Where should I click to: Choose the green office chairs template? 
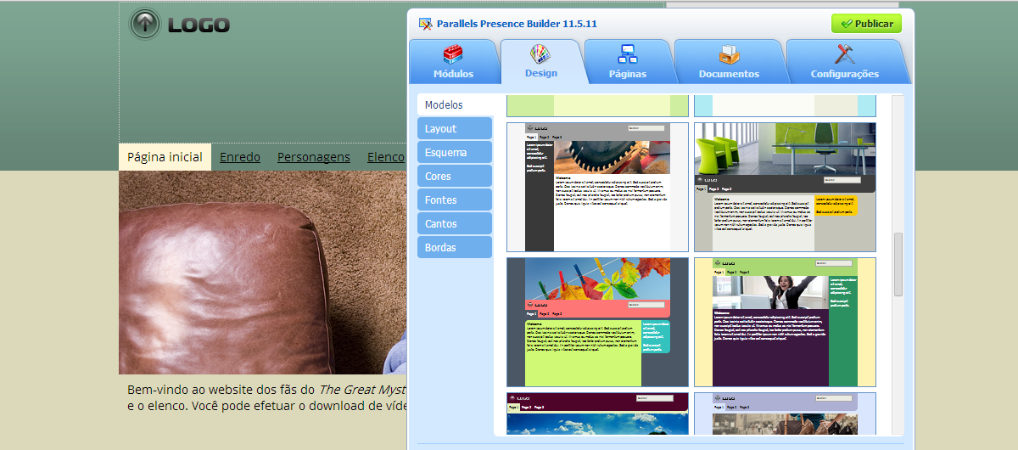tap(785, 187)
